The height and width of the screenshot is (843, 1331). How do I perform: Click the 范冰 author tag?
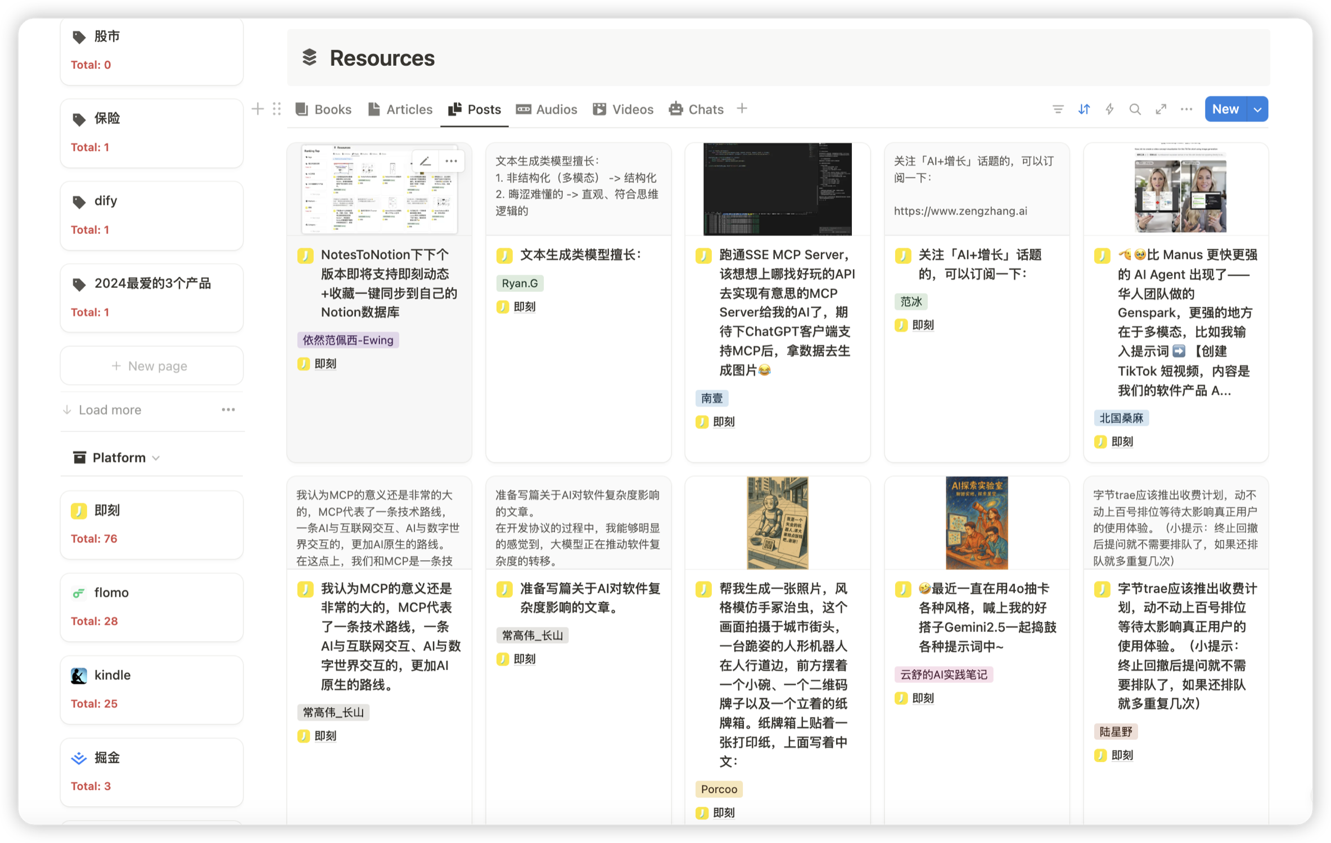911,302
